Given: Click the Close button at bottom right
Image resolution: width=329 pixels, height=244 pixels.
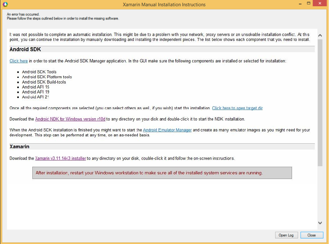Looking at the screenshot, I should coord(311,235).
